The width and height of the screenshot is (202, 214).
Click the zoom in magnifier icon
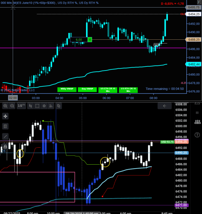(5, 106)
